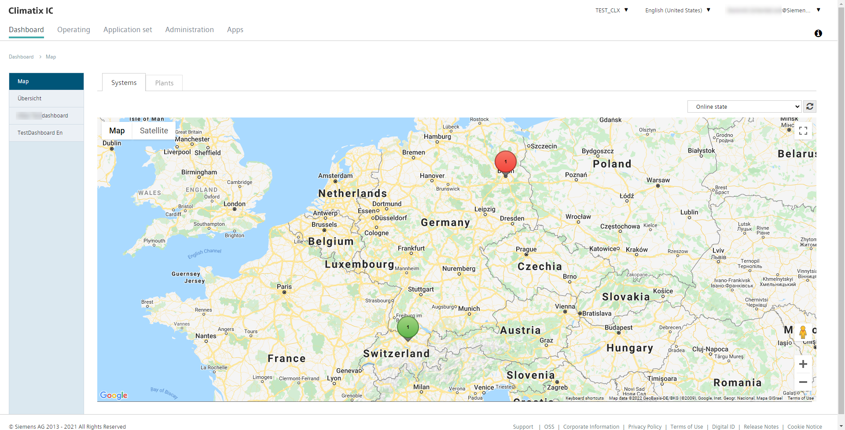Image resolution: width=845 pixels, height=430 pixels.
Task: Open the Support footer link
Action: point(523,426)
